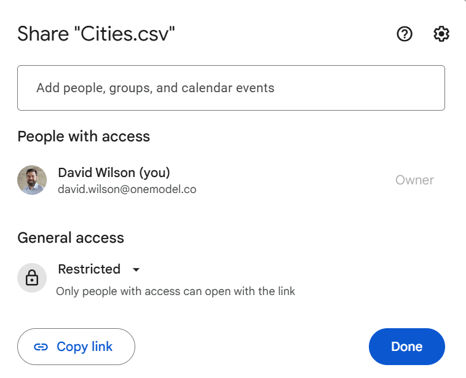Click the Owner role label
Screen dimensions: 466x378
pyautogui.click(x=414, y=180)
